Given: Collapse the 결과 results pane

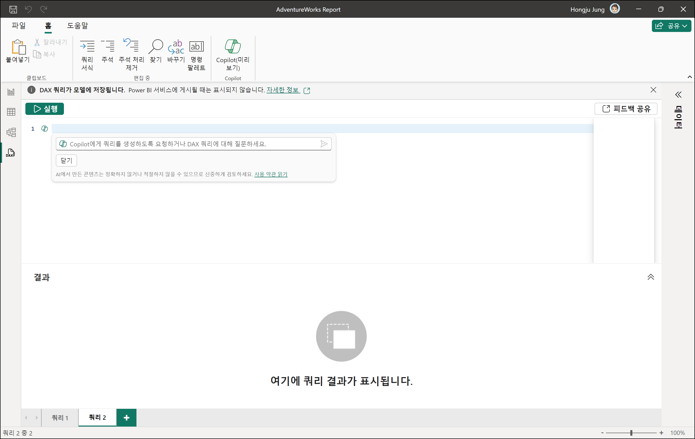Looking at the screenshot, I should [x=651, y=277].
